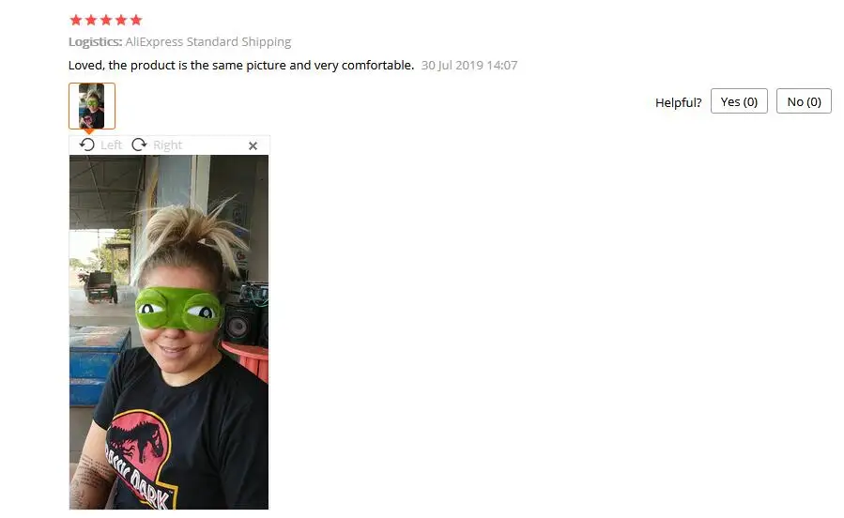Close the enlarged photo viewer
Viewport: 844px width, 518px height.
pos(253,145)
